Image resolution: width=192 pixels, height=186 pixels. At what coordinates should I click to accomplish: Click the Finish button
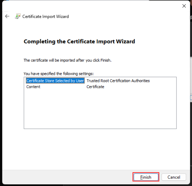pyautogui.click(x=146, y=177)
